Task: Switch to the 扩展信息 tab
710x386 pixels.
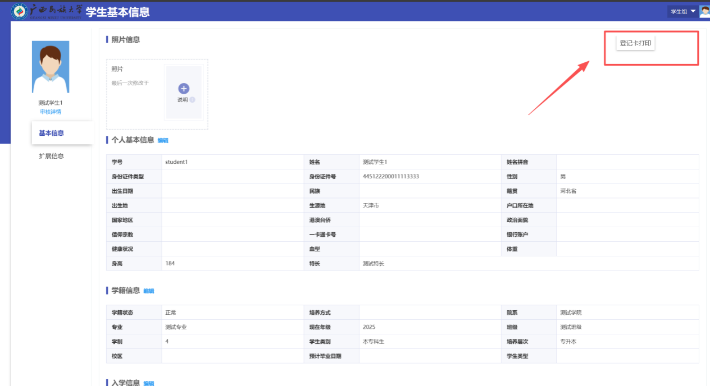Action: 51,156
